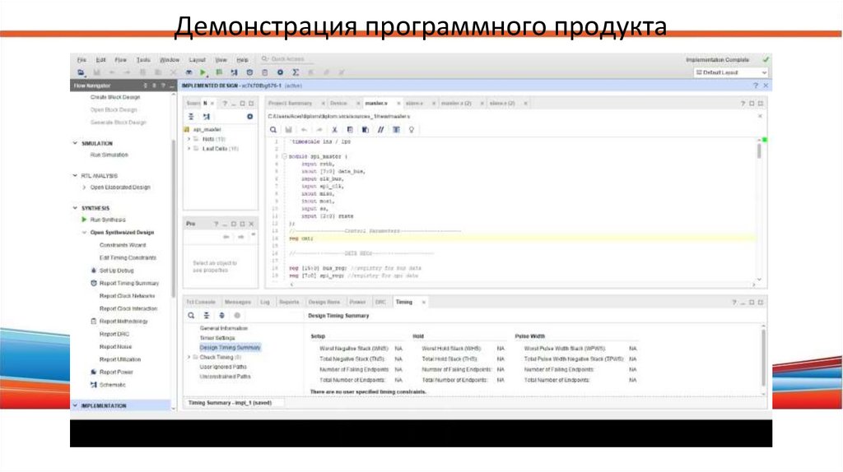Click the Cut scissors icon in editor toolbar

(334, 129)
